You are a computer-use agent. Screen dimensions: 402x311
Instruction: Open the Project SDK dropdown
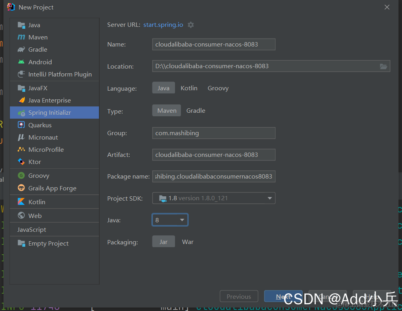point(214,198)
